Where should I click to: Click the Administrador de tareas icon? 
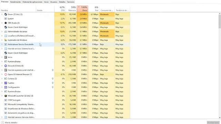click(x=6, y=31)
